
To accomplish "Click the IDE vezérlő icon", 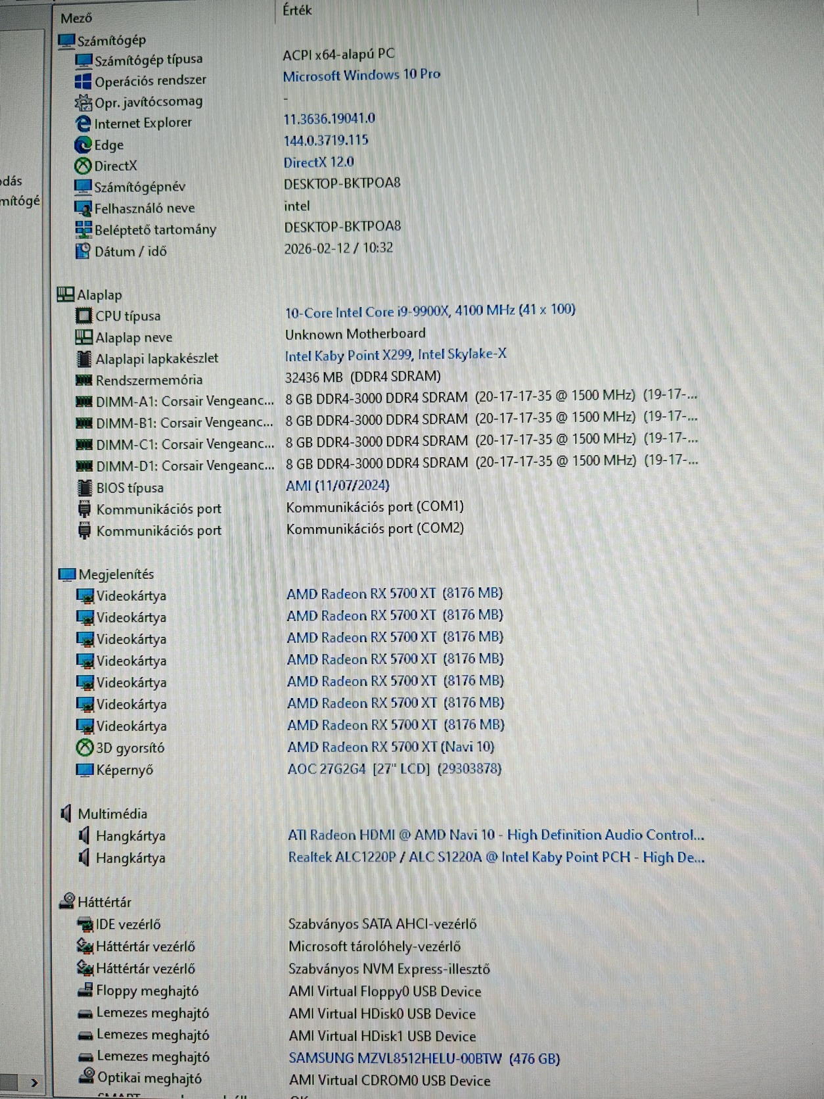I will tap(85, 924).
